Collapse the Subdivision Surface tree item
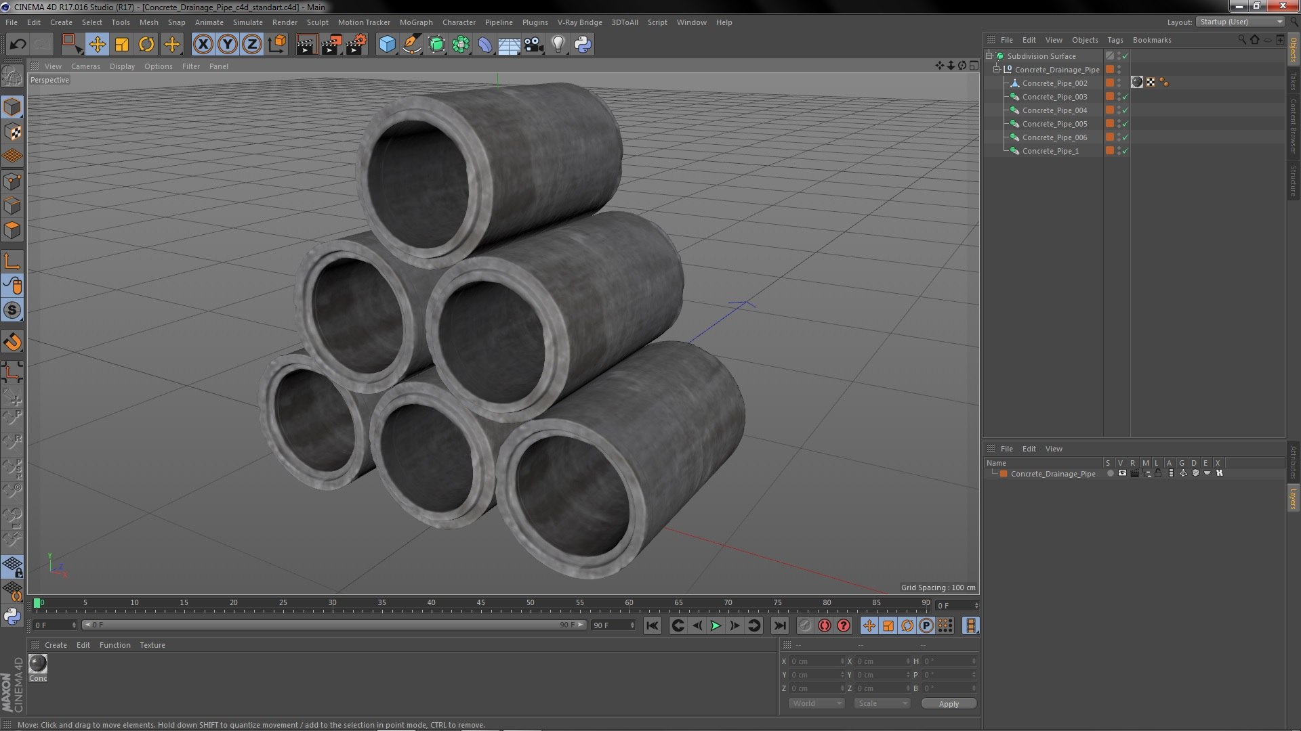This screenshot has width=1301, height=731. pos(989,56)
